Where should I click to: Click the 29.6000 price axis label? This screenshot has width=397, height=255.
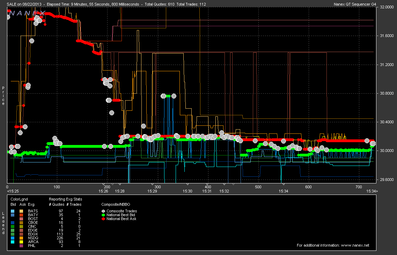click(x=387, y=180)
